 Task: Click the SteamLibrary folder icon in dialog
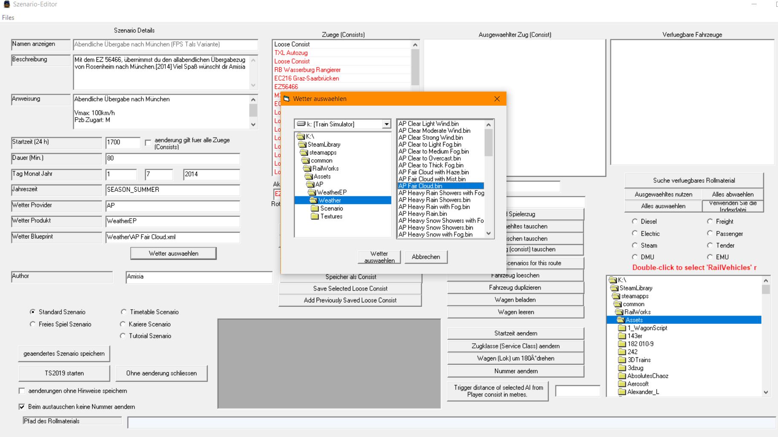coord(303,144)
